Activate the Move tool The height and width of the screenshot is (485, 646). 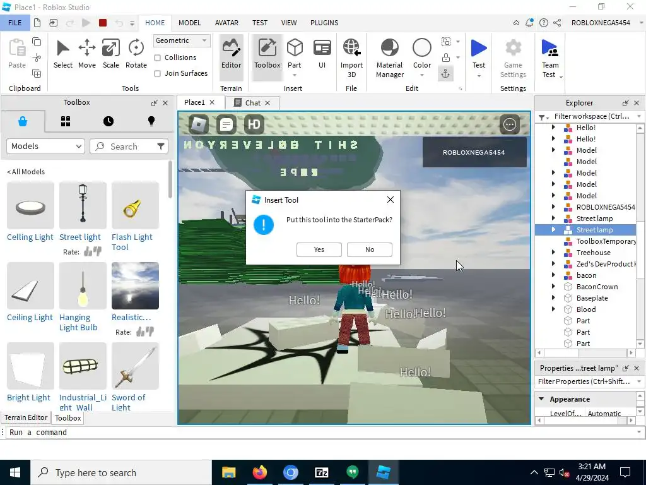point(87,54)
